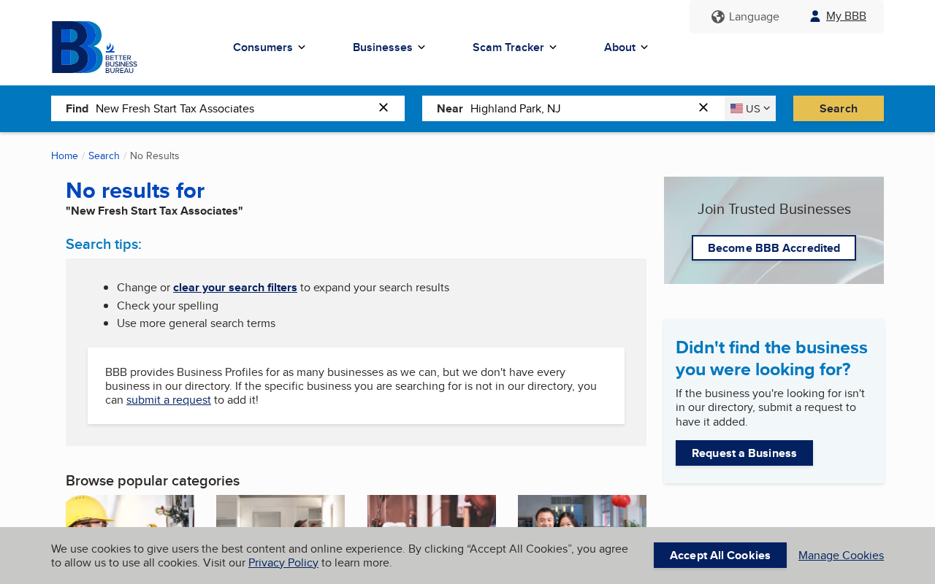
Task: Open the Privacy Policy link
Action: tap(283, 563)
